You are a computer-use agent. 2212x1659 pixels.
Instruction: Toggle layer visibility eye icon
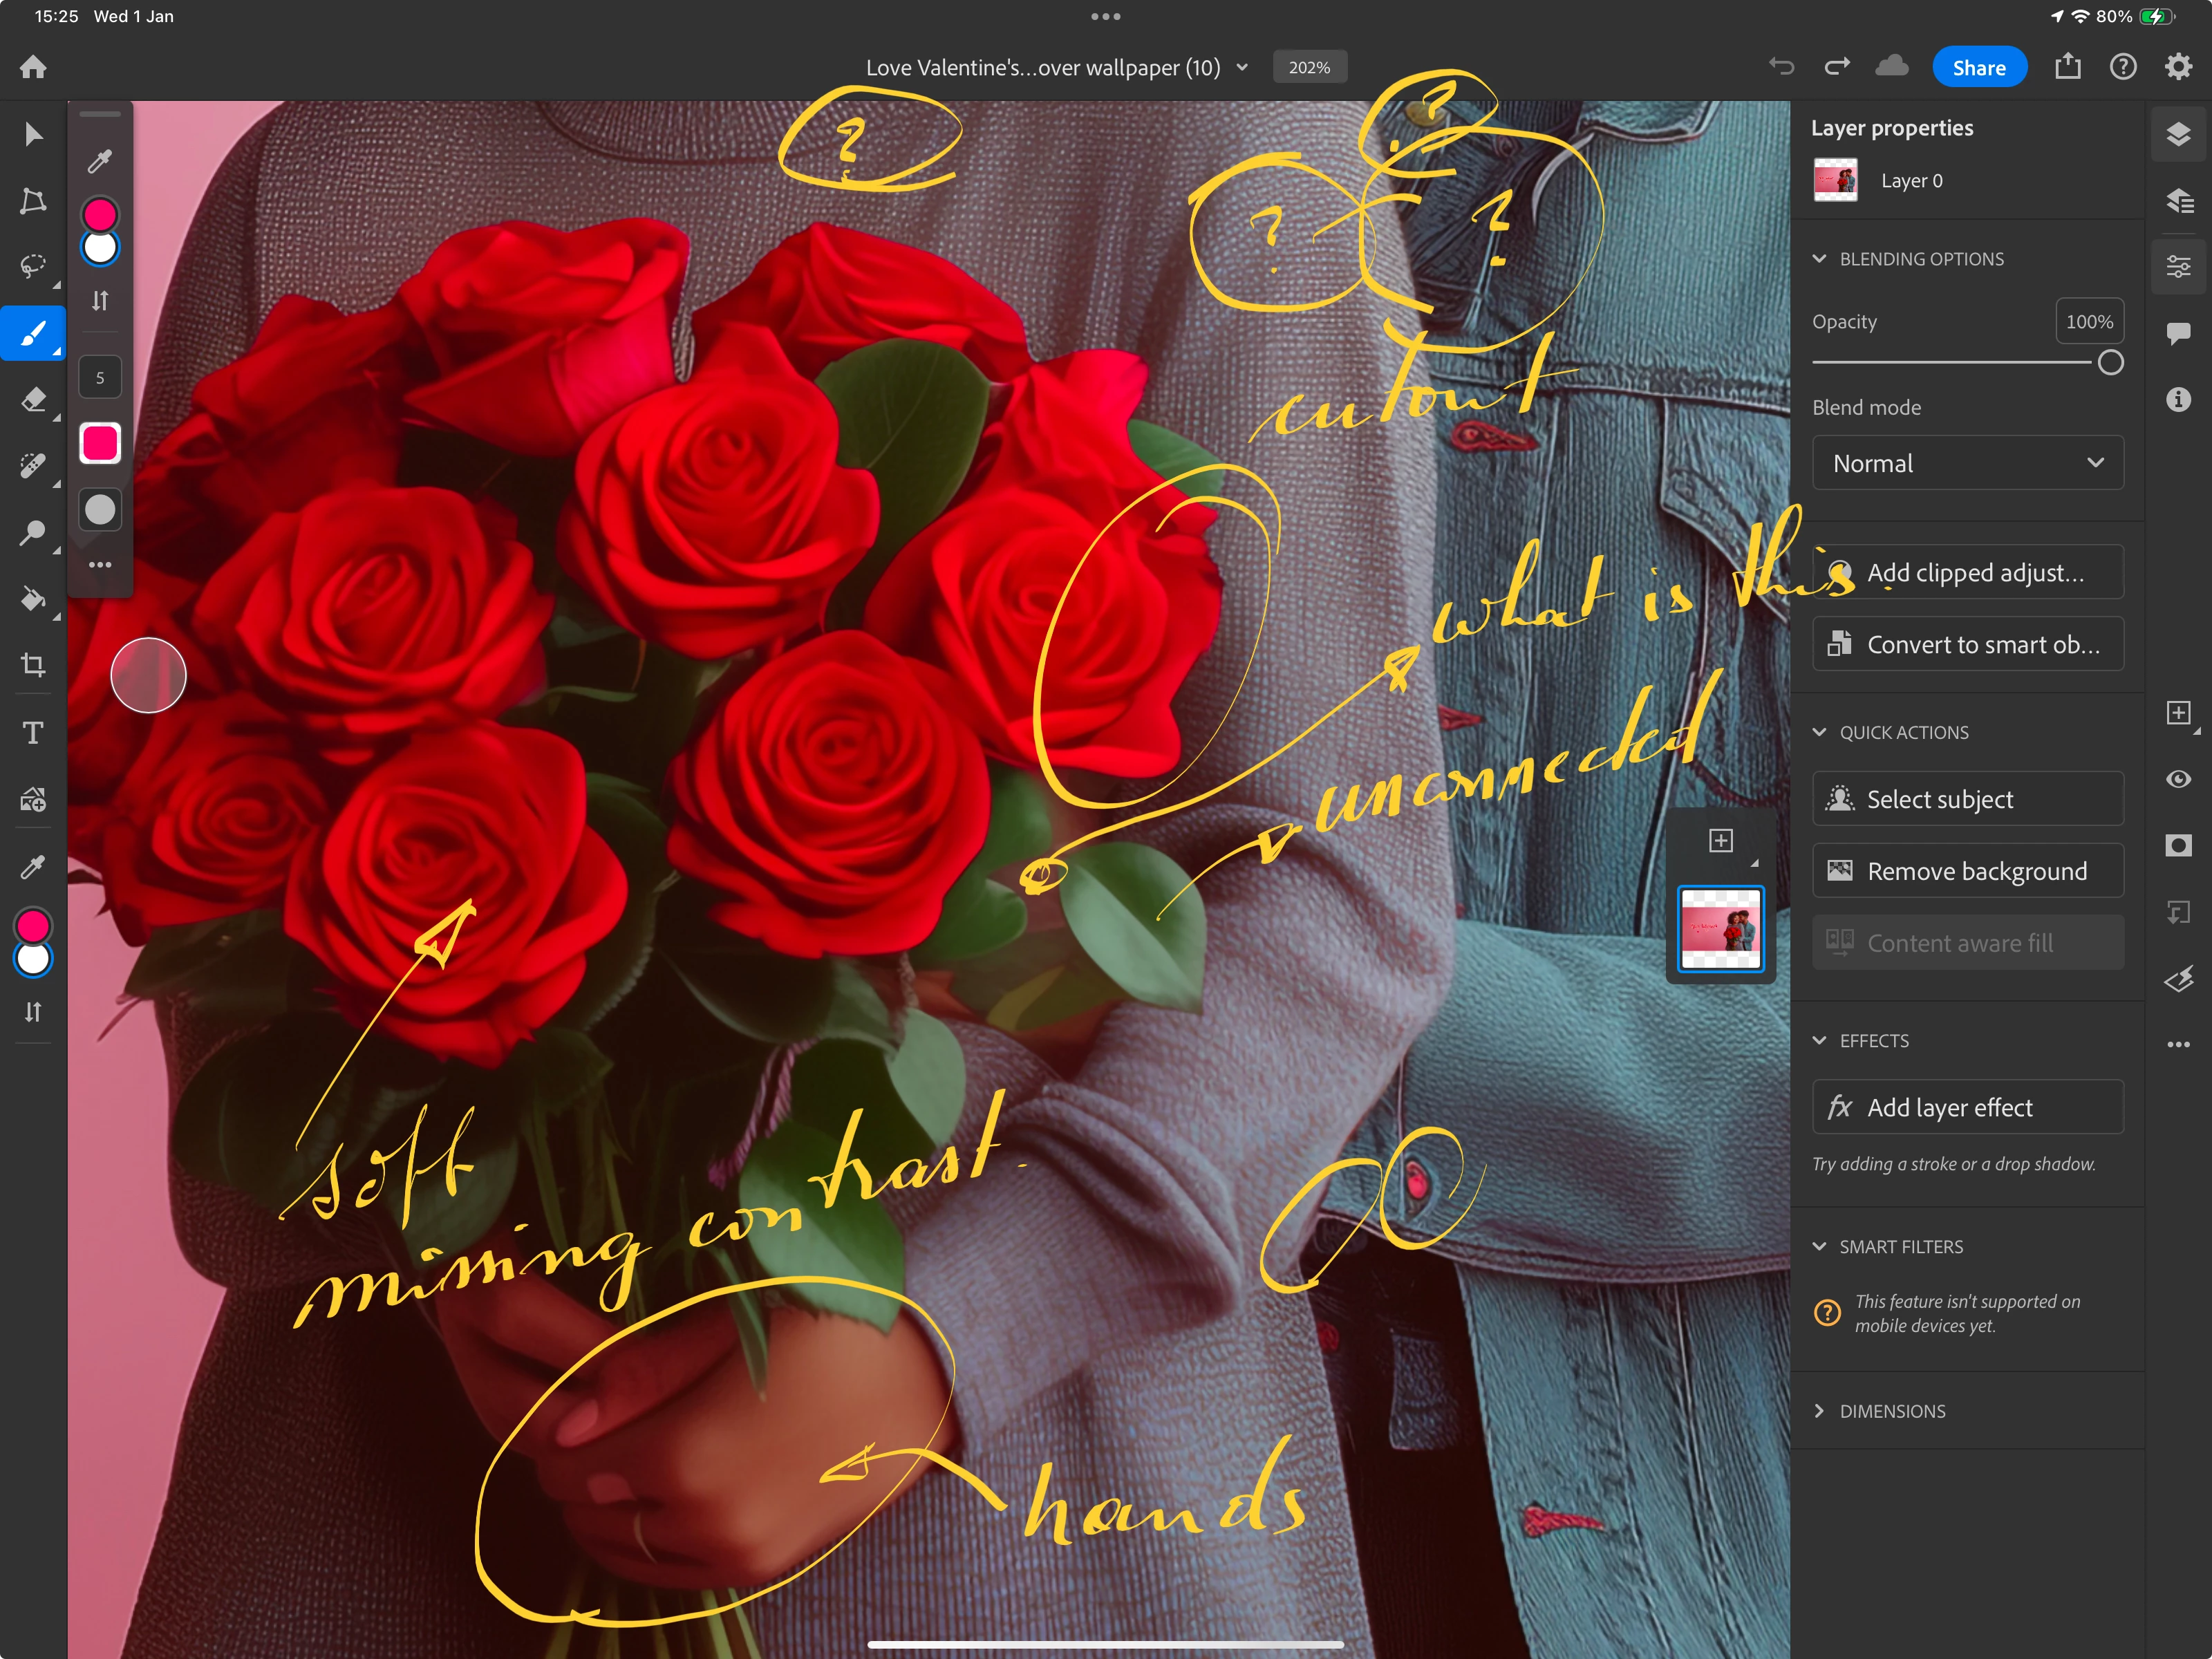[2178, 779]
